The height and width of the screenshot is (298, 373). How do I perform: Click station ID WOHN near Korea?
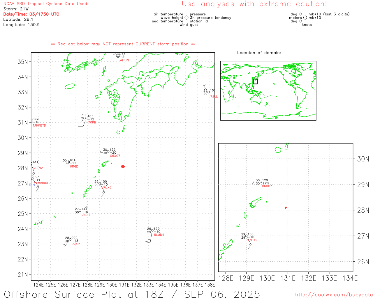click(x=124, y=60)
